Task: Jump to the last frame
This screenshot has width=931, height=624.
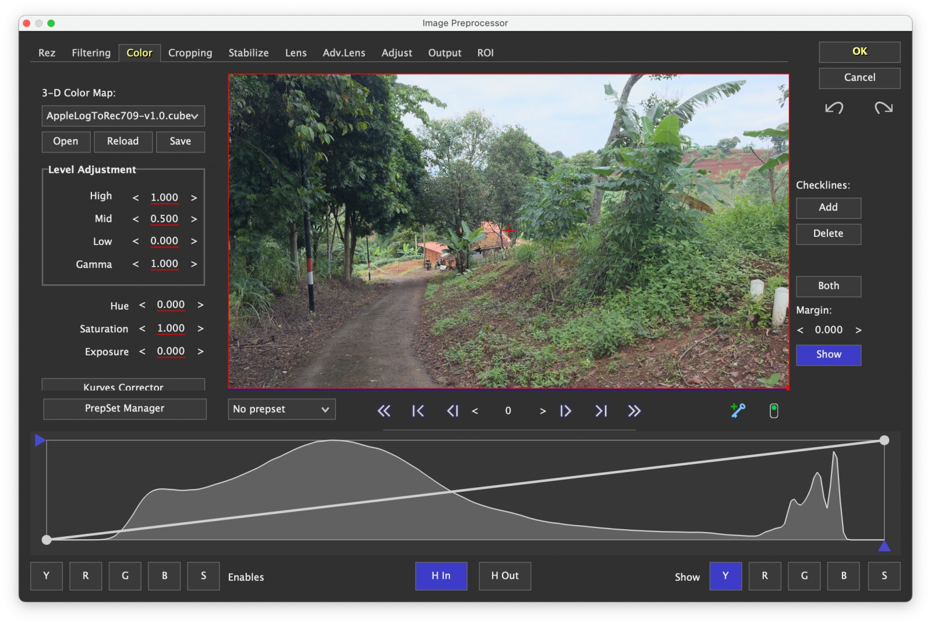Action: pos(601,411)
